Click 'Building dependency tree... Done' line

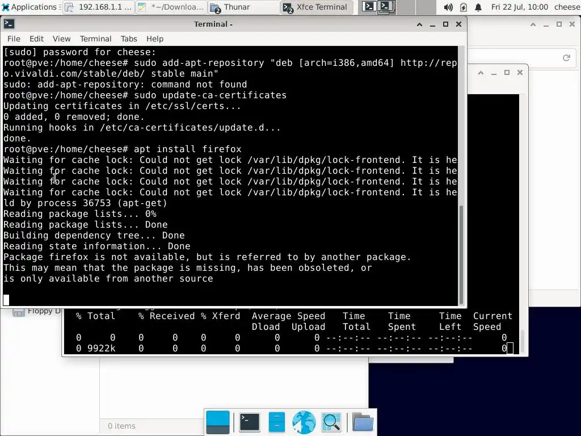(94, 236)
